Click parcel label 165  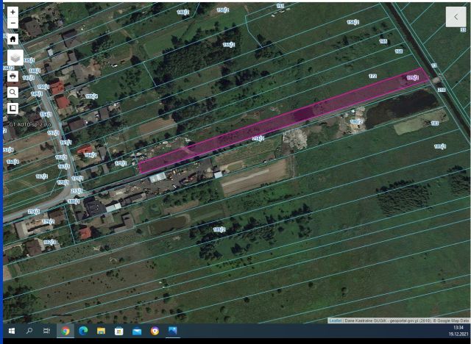[x=383, y=41]
